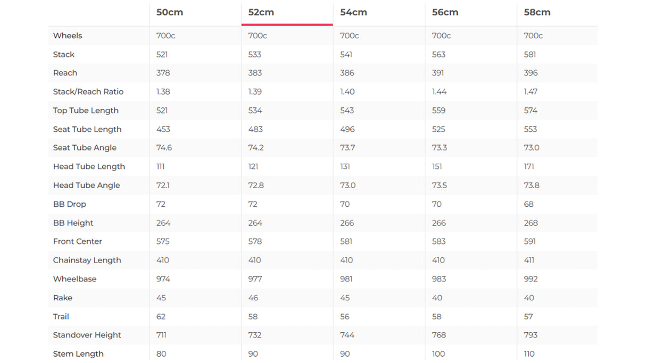This screenshot has width=646, height=363.
Task: Click the 58cm Wheelbase value 992
Action: point(531,279)
